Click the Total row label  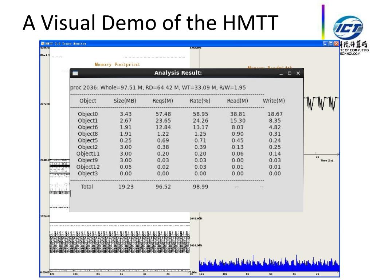click(x=87, y=187)
